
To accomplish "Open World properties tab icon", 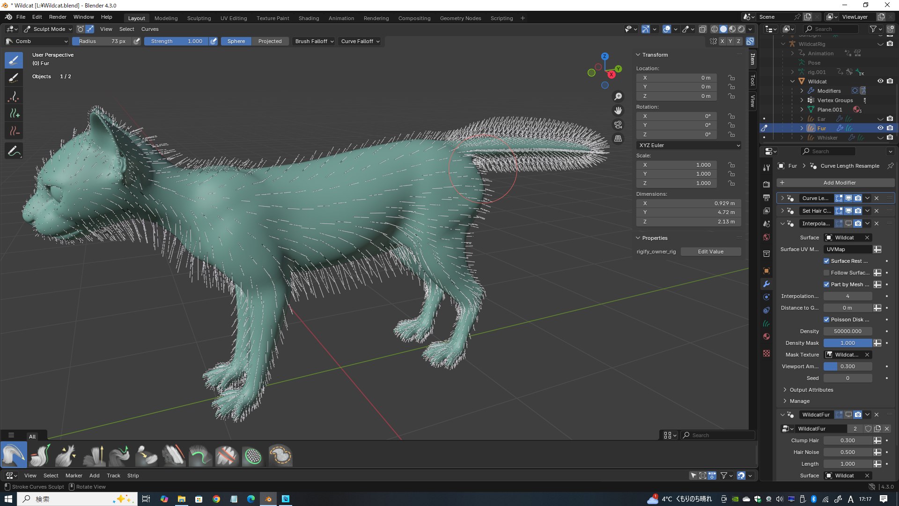I will pyautogui.click(x=766, y=237).
